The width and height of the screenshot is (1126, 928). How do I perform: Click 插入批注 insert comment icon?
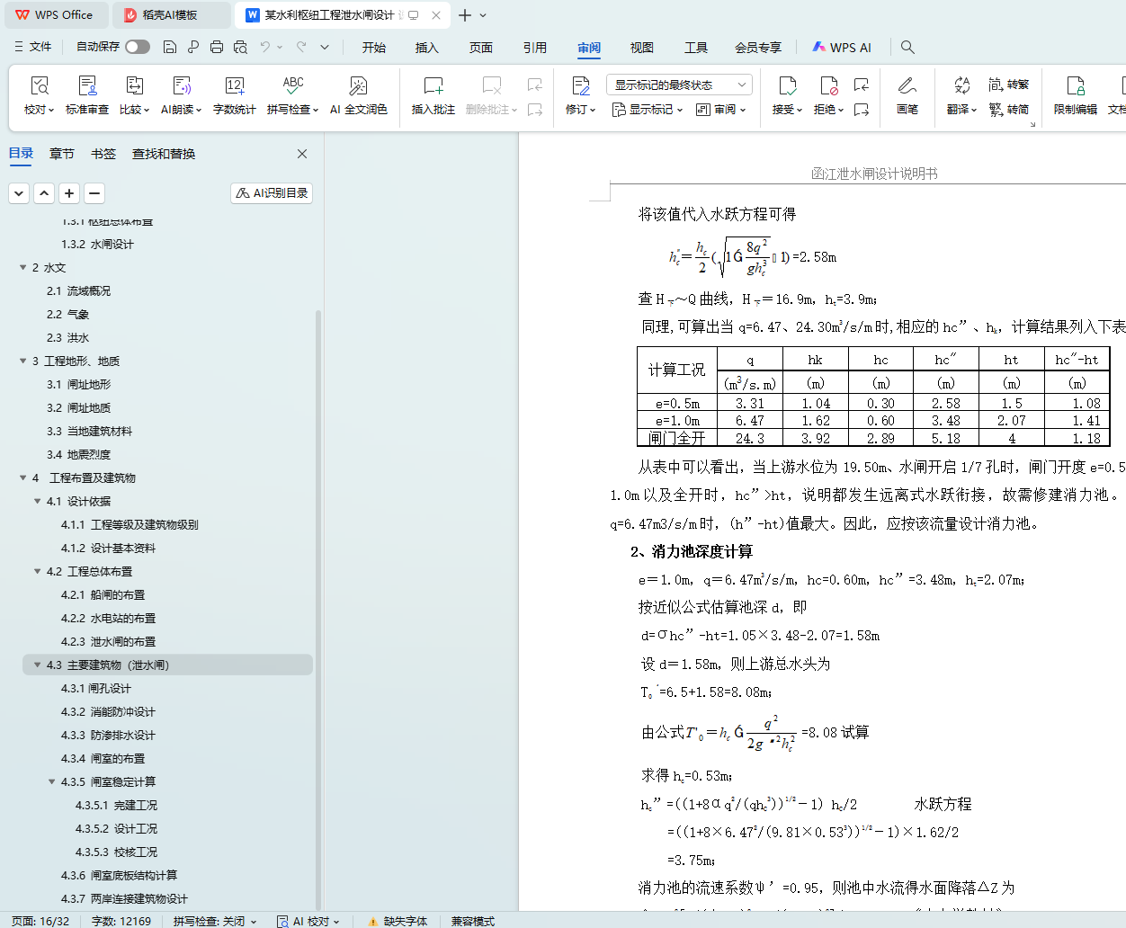(x=433, y=86)
